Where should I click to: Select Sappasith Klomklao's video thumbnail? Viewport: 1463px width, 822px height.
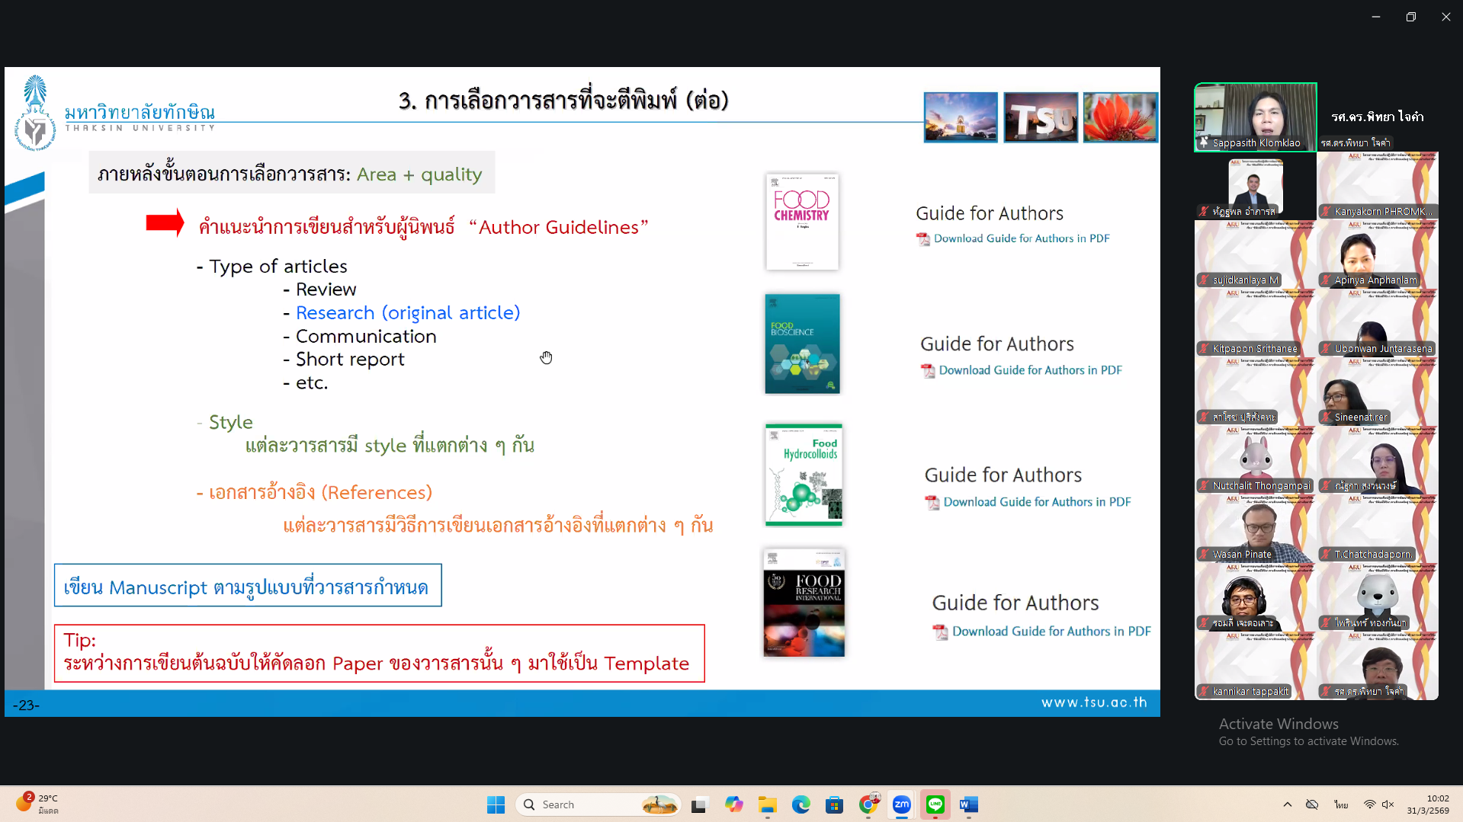pyautogui.click(x=1255, y=117)
